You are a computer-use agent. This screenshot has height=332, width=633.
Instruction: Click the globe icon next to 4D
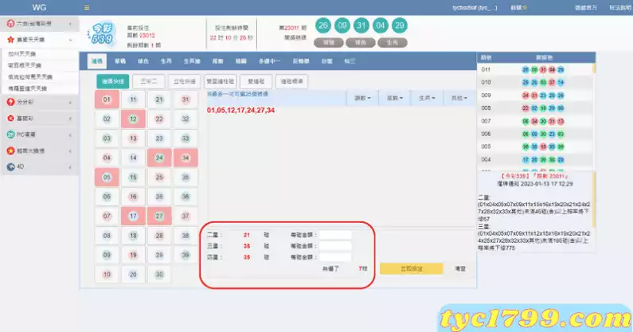pyautogui.click(x=11, y=167)
